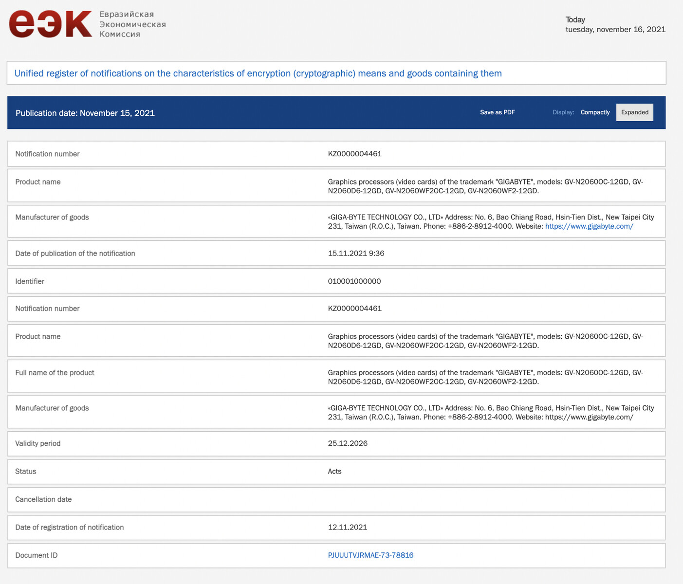Screen dimensions: 683x584
Task: Click the Cancellation date label
Action: point(43,499)
